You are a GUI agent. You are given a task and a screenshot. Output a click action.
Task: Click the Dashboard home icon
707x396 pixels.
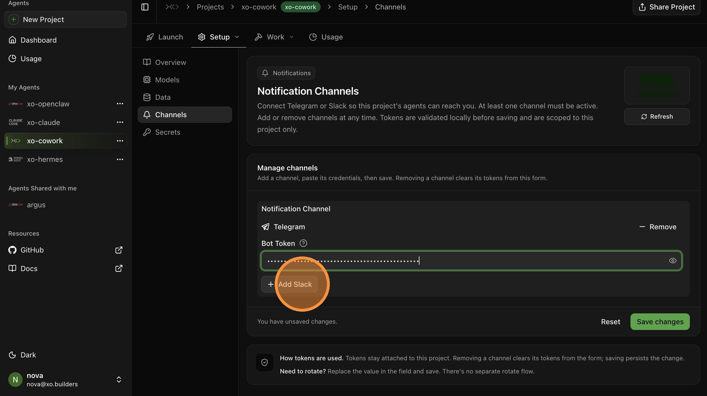[12, 40]
